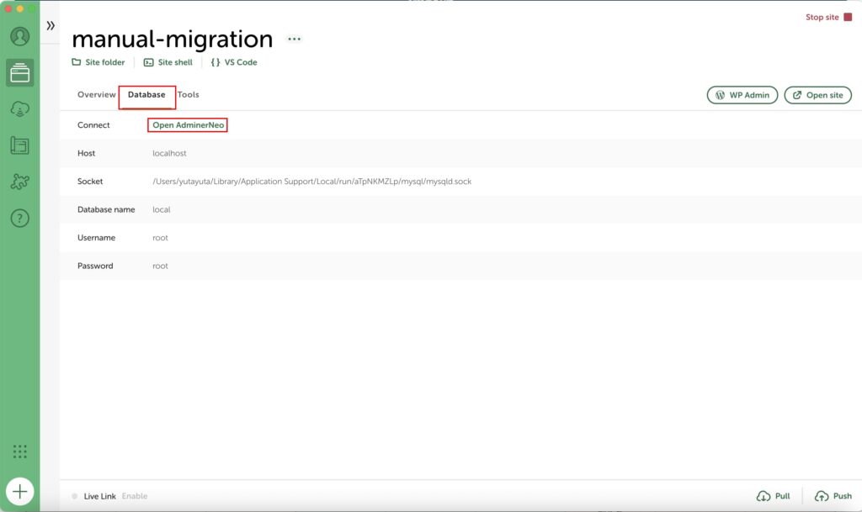Click the 'Live Link' label

coord(99,496)
